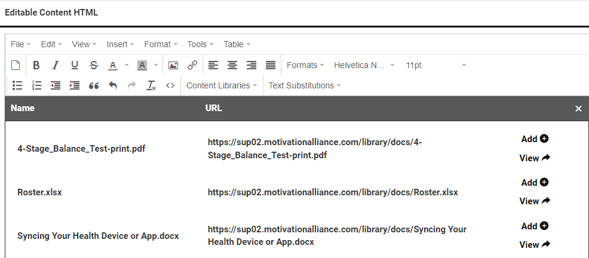This screenshot has height=258, width=589.
Task: Create a bulleted list
Action: click(x=18, y=85)
